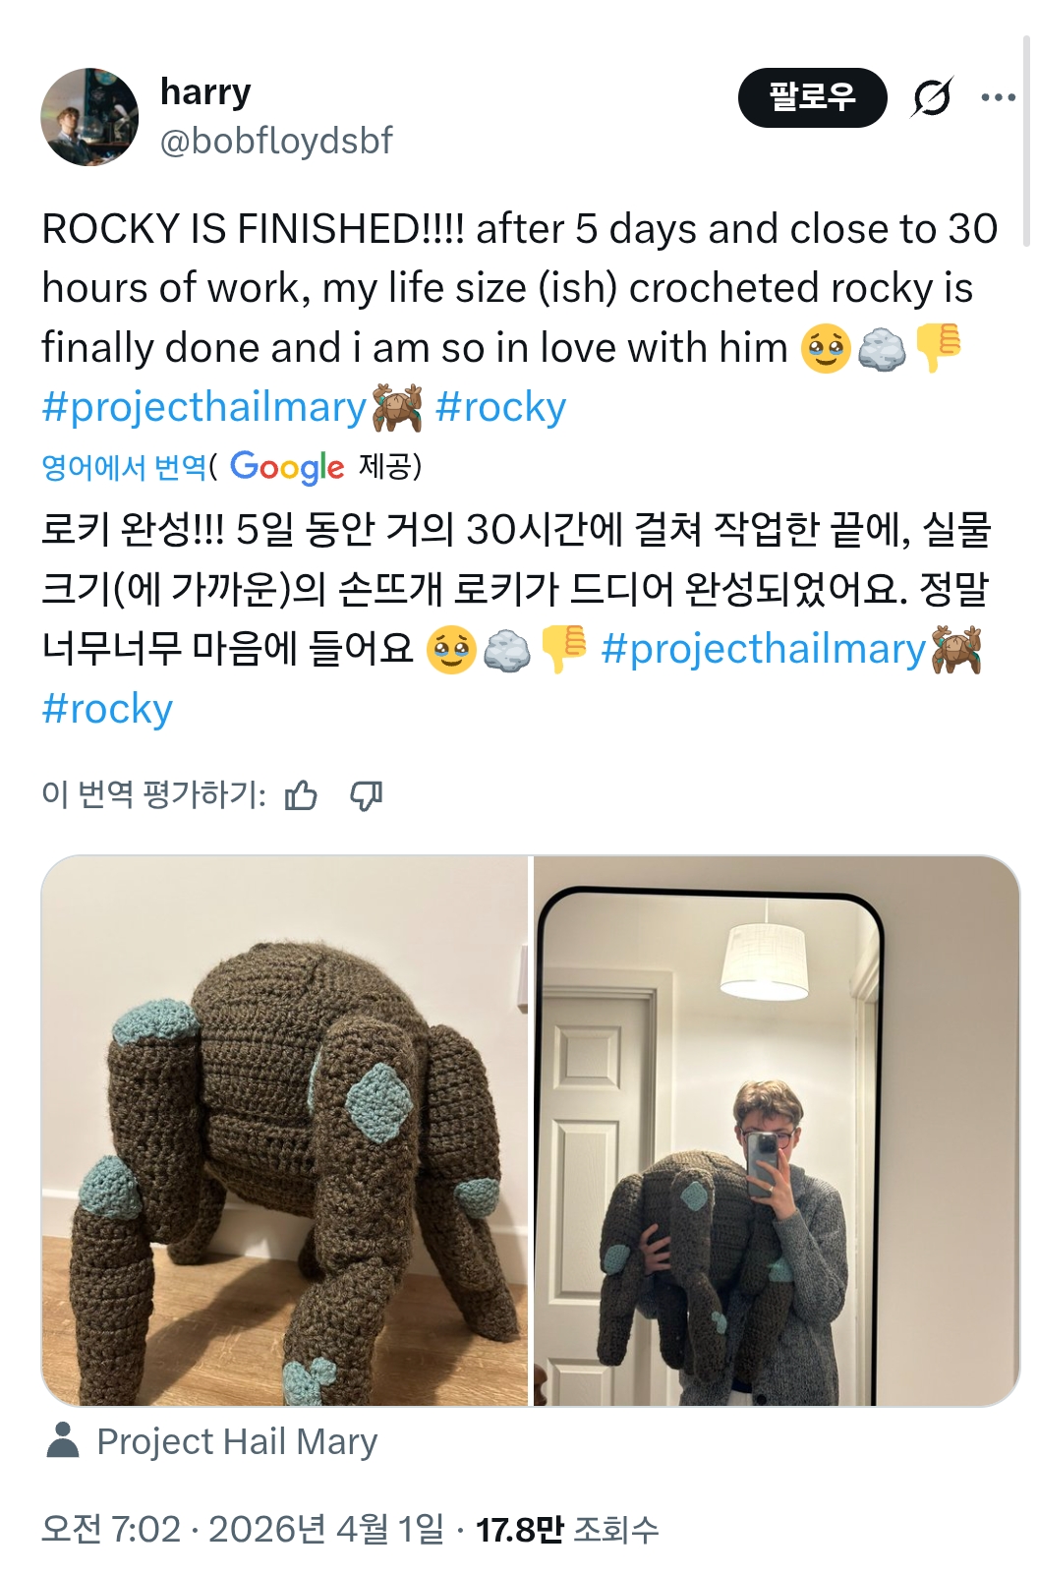Image resolution: width=1038 pixels, height=1575 pixels.
Task: Open the Project Hail Mary tag link
Action: coord(239,1441)
